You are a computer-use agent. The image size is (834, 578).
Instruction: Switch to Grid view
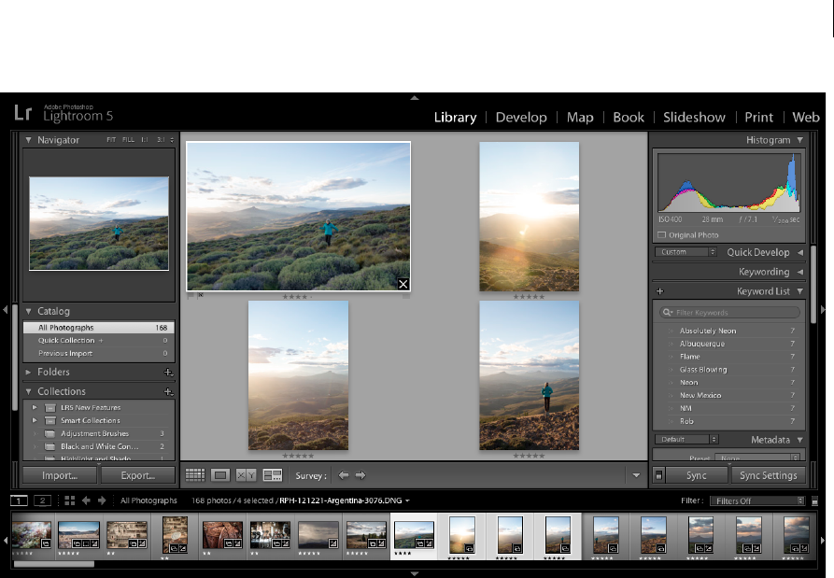tap(194, 475)
